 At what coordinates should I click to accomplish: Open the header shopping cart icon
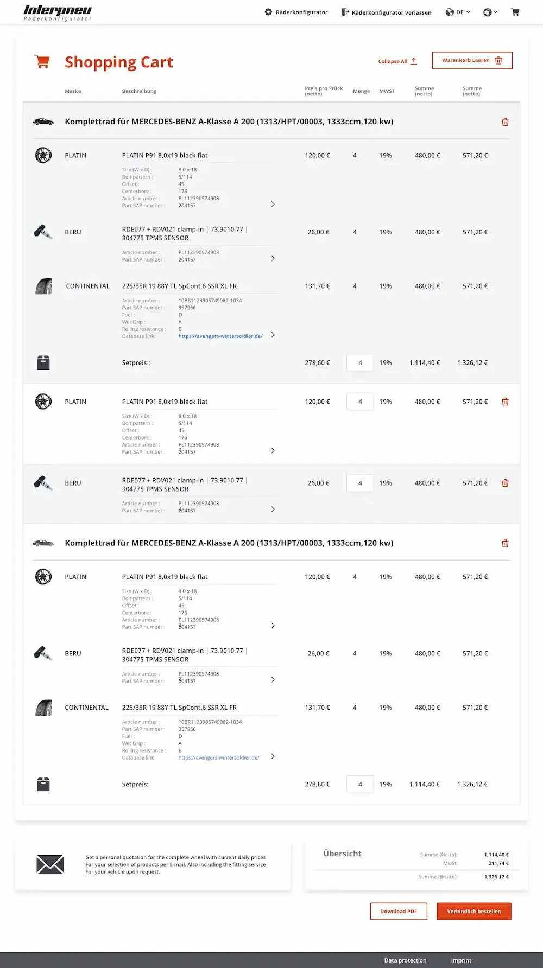click(515, 12)
